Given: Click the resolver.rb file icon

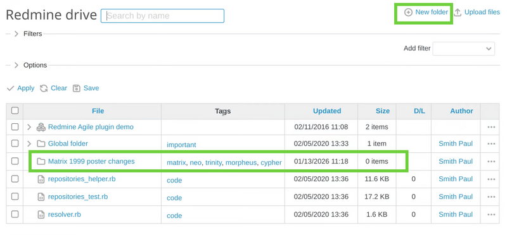Looking at the screenshot, I should [41, 214].
